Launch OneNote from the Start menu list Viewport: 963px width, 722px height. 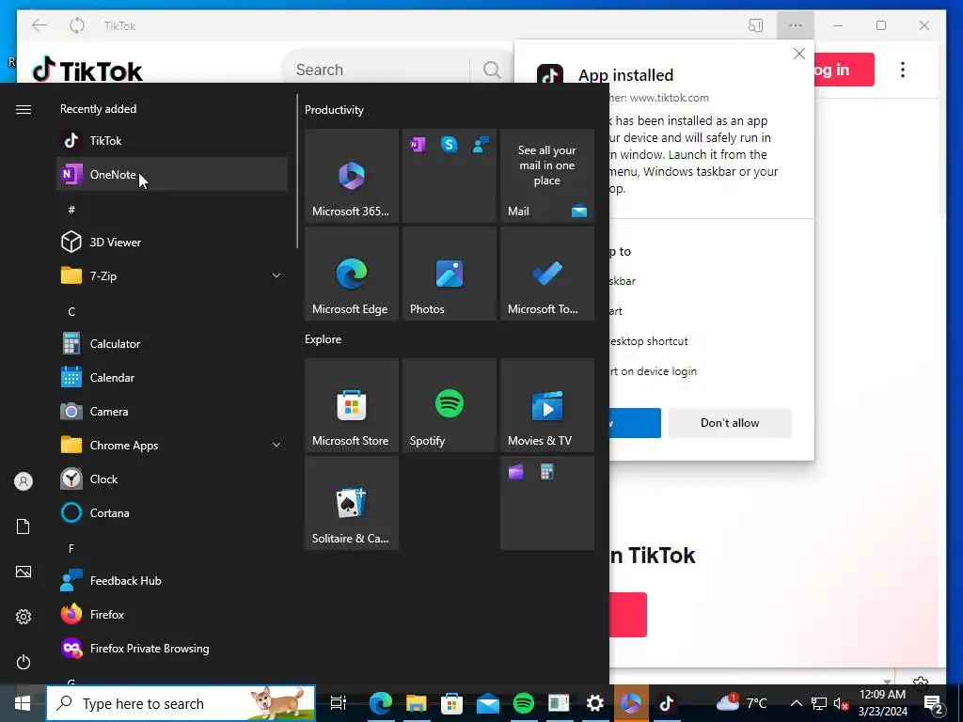pyautogui.click(x=172, y=174)
